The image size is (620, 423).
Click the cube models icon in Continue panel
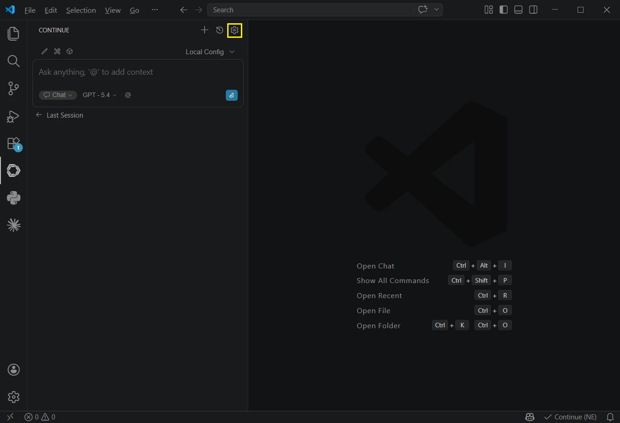[x=70, y=52]
